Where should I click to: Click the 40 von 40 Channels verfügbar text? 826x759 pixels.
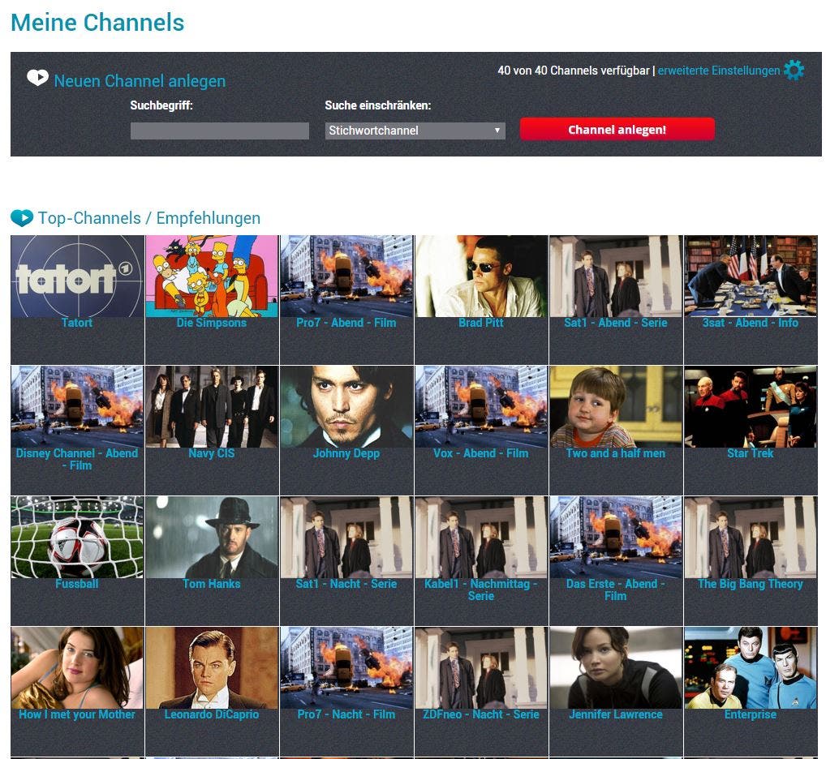[x=574, y=71]
